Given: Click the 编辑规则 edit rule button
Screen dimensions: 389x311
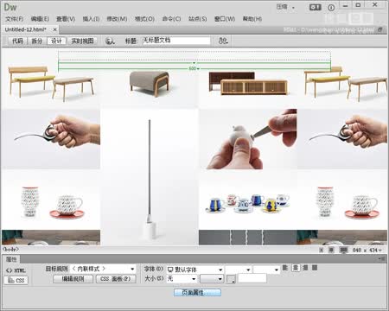Looking at the screenshot, I should pos(73,279).
